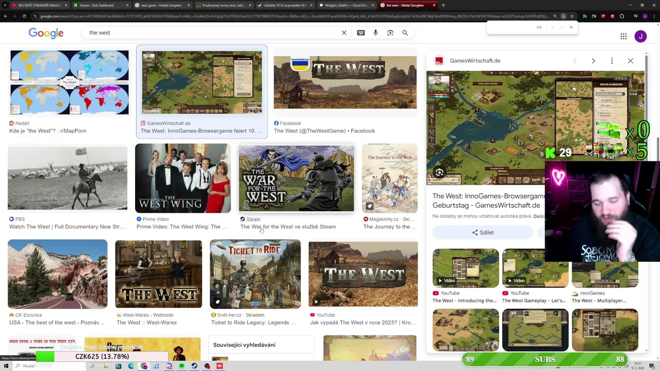Open the large preview image of The West
The height and width of the screenshot is (371, 660).
pos(535,128)
